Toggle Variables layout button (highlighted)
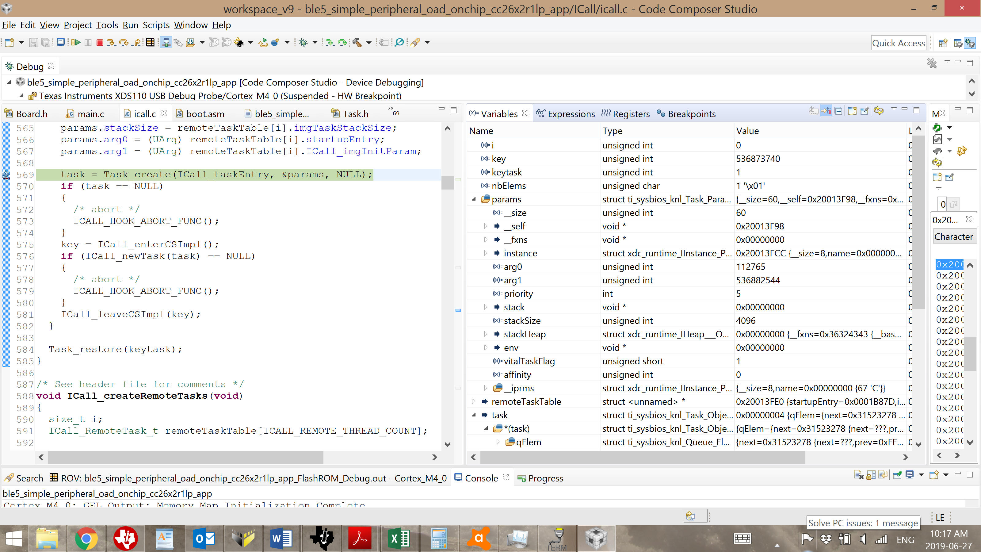Image resolution: width=981 pixels, height=552 pixels. click(x=826, y=111)
